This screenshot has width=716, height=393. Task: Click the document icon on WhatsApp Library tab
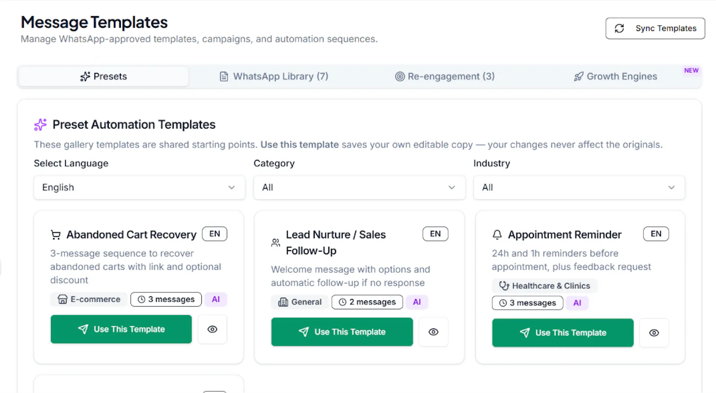click(224, 77)
